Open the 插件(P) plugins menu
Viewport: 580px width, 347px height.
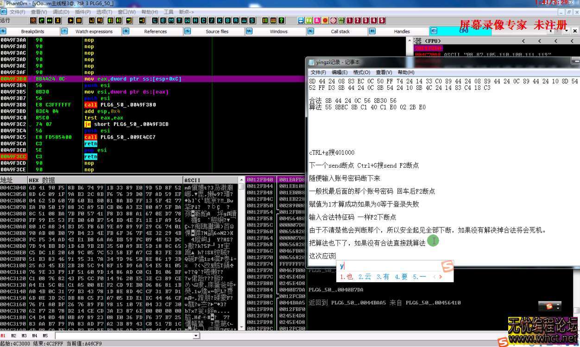82,12
